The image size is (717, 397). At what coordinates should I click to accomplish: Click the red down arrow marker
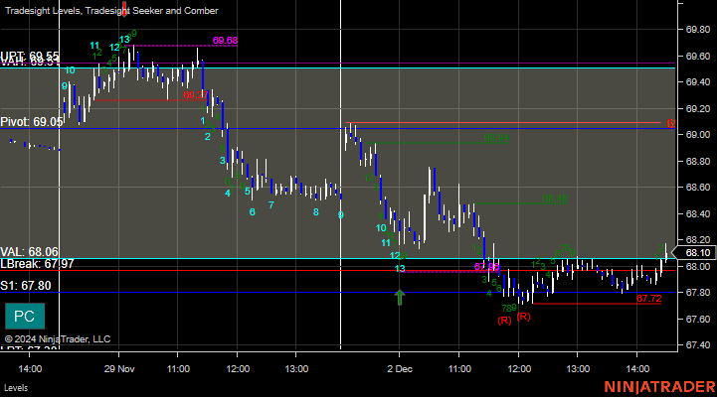(x=124, y=9)
